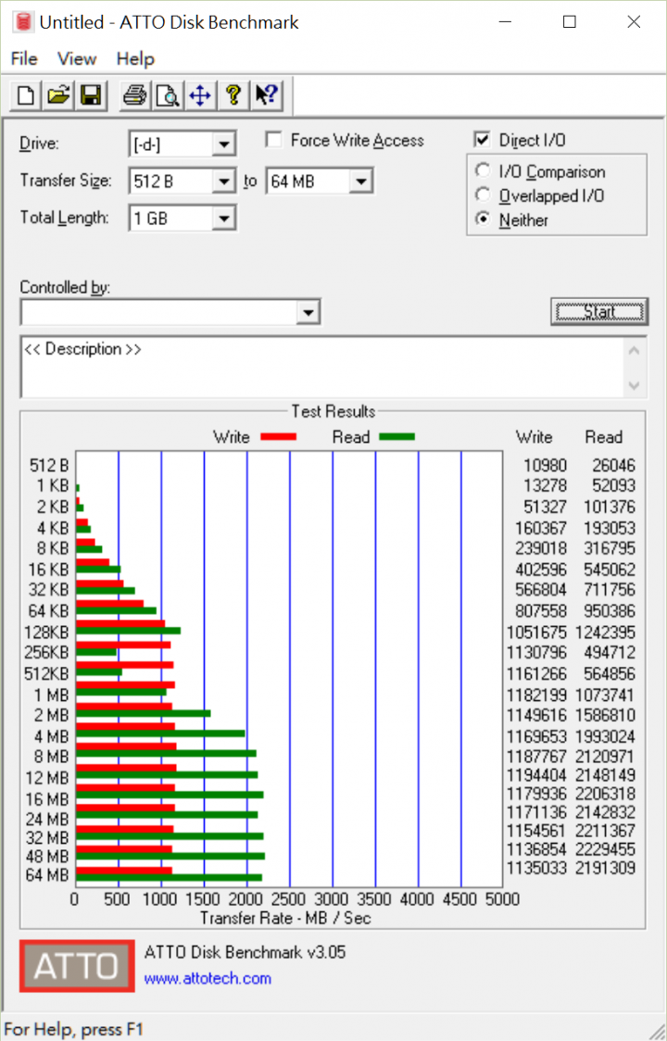Image resolution: width=667 pixels, height=1041 pixels.
Task: Close the ATTO Disk Benchmark window
Action: click(x=634, y=22)
